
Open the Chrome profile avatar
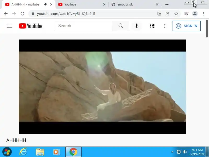(195, 14)
